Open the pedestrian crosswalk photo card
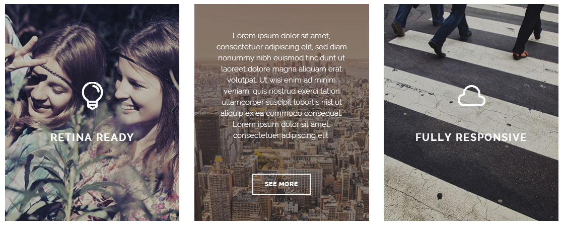The width and height of the screenshot is (562, 225). pos(471,113)
